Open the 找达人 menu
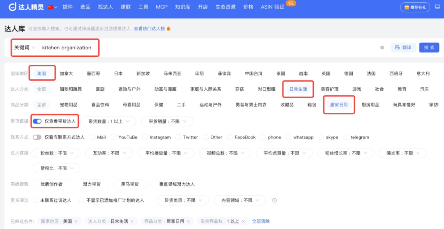444x229 pixels. point(106,7)
